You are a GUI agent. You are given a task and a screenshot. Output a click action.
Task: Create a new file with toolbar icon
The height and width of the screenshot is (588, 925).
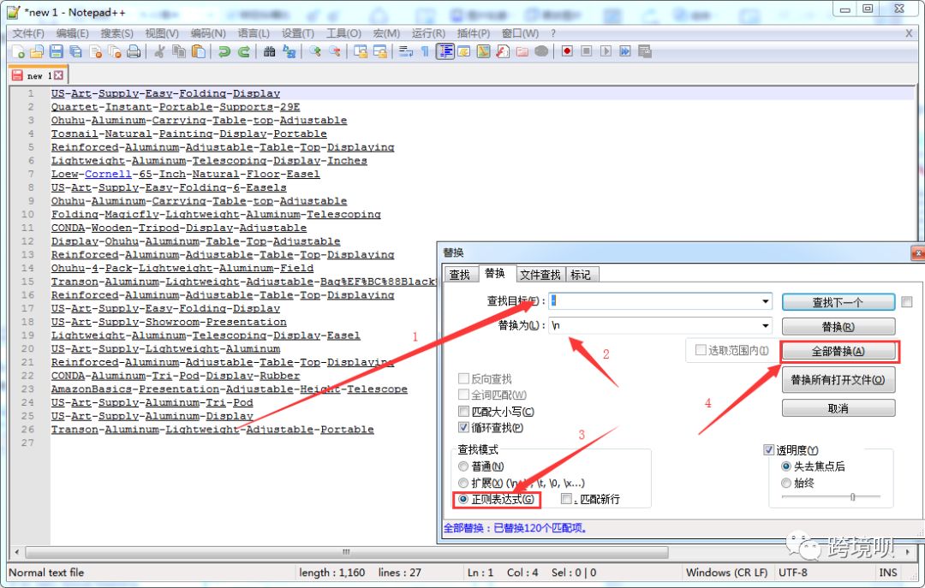pos(18,52)
